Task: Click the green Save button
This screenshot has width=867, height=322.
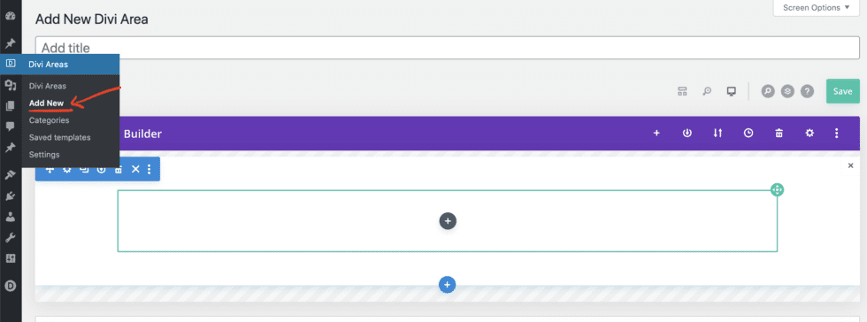Action: click(x=842, y=91)
